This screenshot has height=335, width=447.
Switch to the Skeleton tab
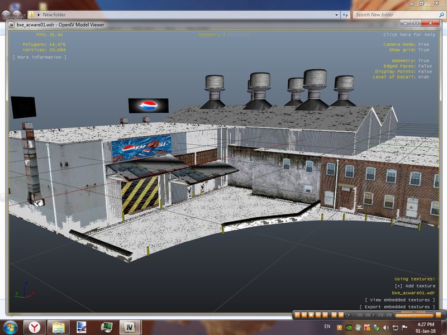coord(239,35)
